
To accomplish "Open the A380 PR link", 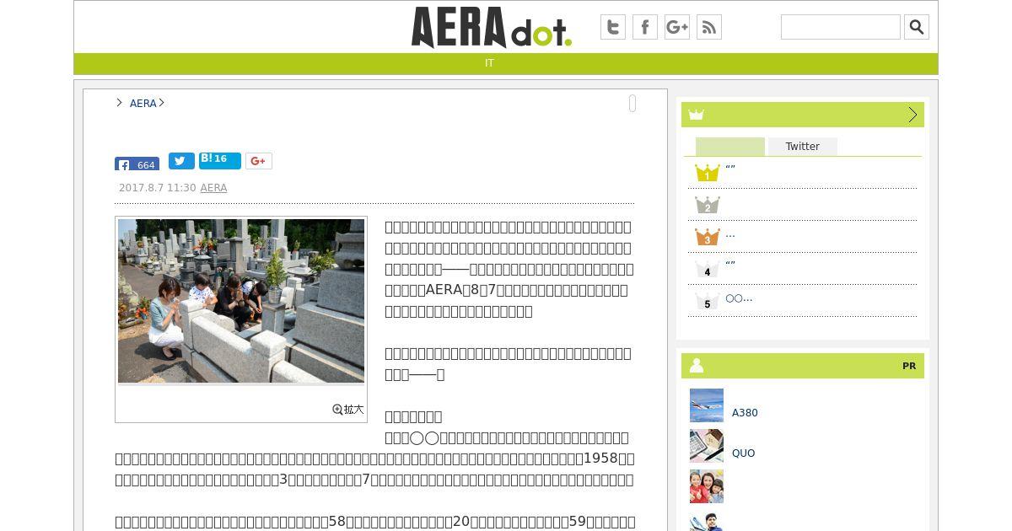I will [745, 413].
